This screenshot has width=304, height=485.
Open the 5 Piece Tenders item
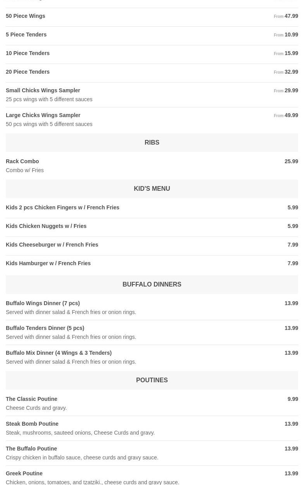(x=26, y=35)
